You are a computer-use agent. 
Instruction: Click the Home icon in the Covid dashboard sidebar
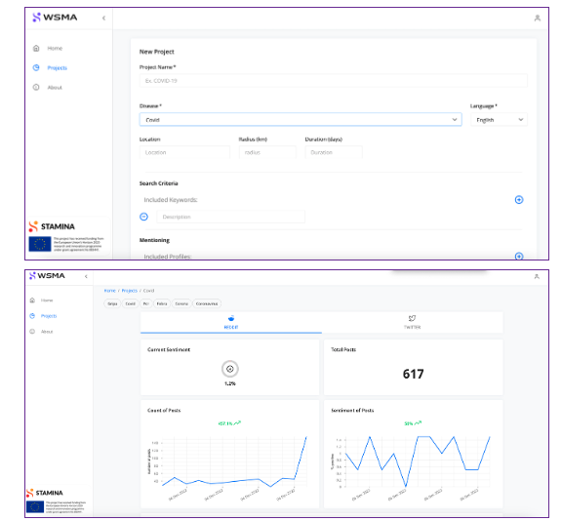tap(32, 300)
